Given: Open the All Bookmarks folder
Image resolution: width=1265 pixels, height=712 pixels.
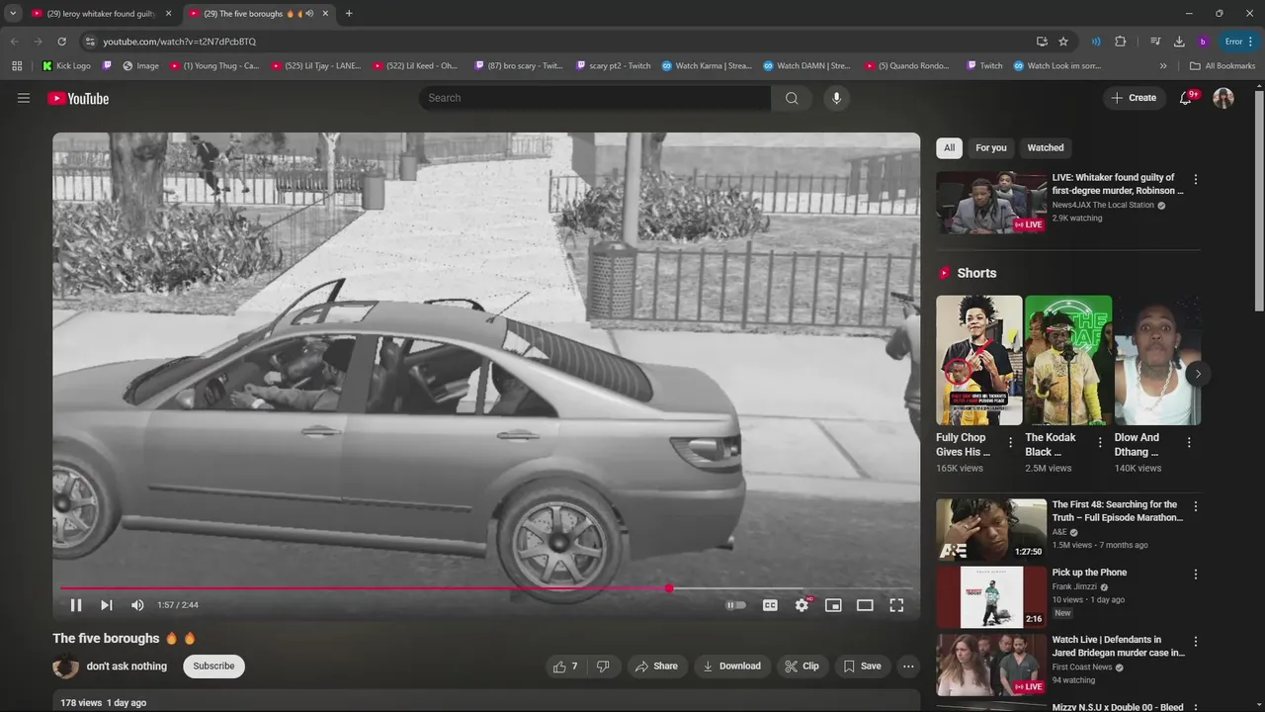Looking at the screenshot, I should pyautogui.click(x=1222, y=66).
